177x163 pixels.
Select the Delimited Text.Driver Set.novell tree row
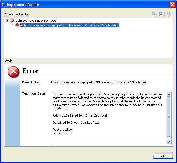click(x=36, y=21)
